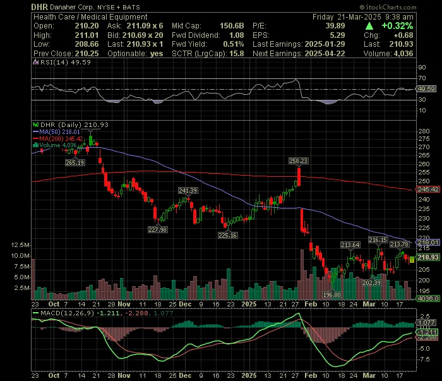
Task: Click the Mkt Cap value 150.6B
Action: click(x=232, y=26)
